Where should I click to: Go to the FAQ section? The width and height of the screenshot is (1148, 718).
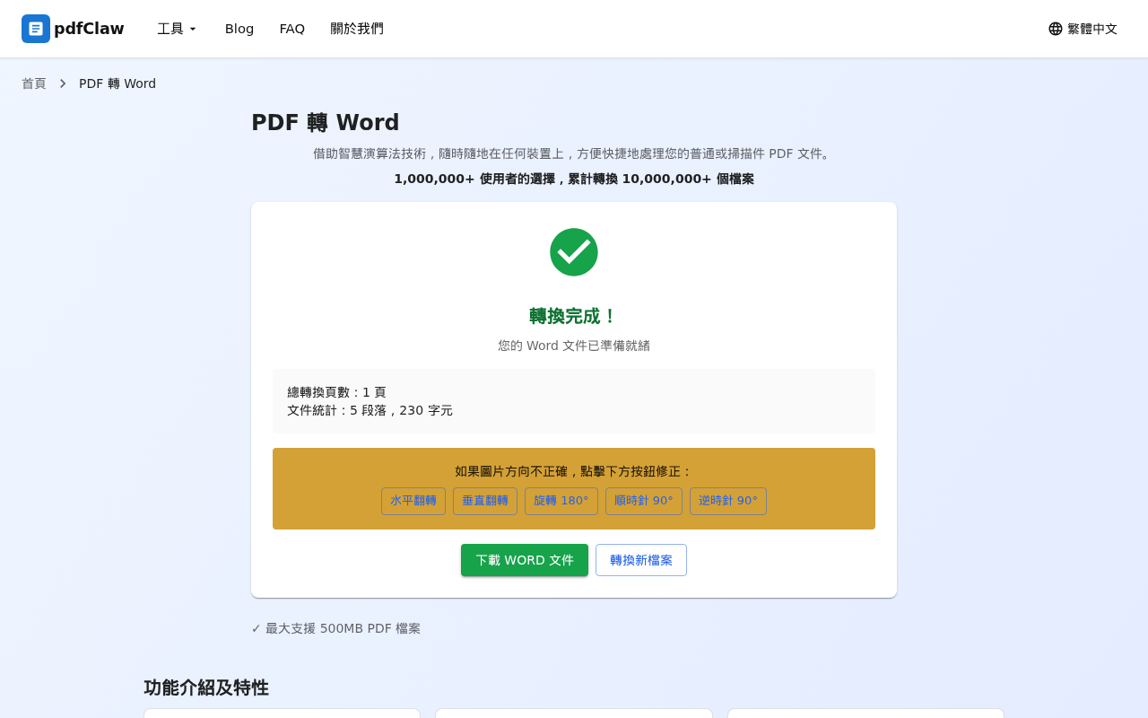tap(292, 29)
